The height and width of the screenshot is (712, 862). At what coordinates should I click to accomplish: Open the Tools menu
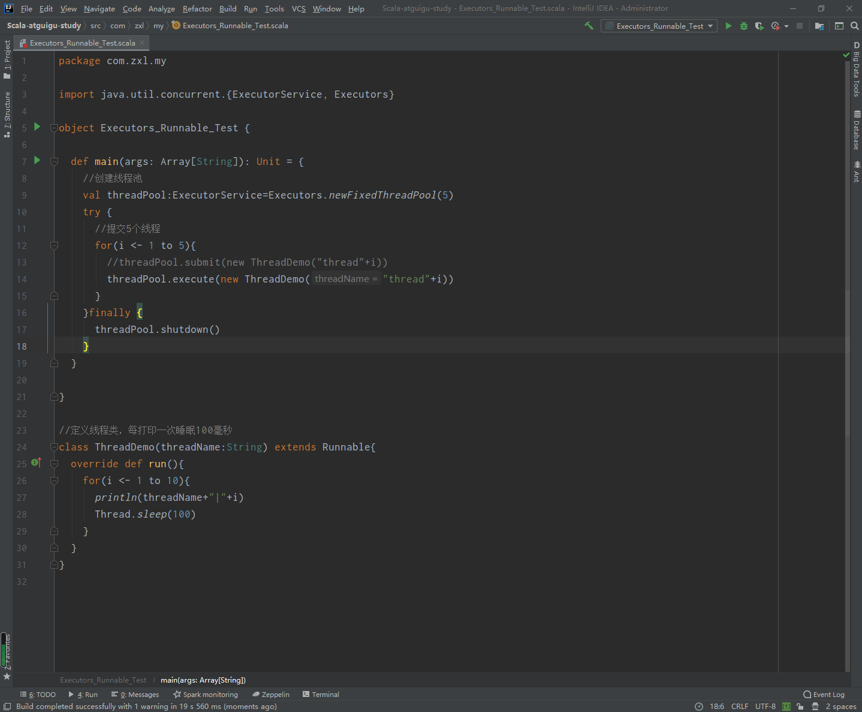coord(274,8)
